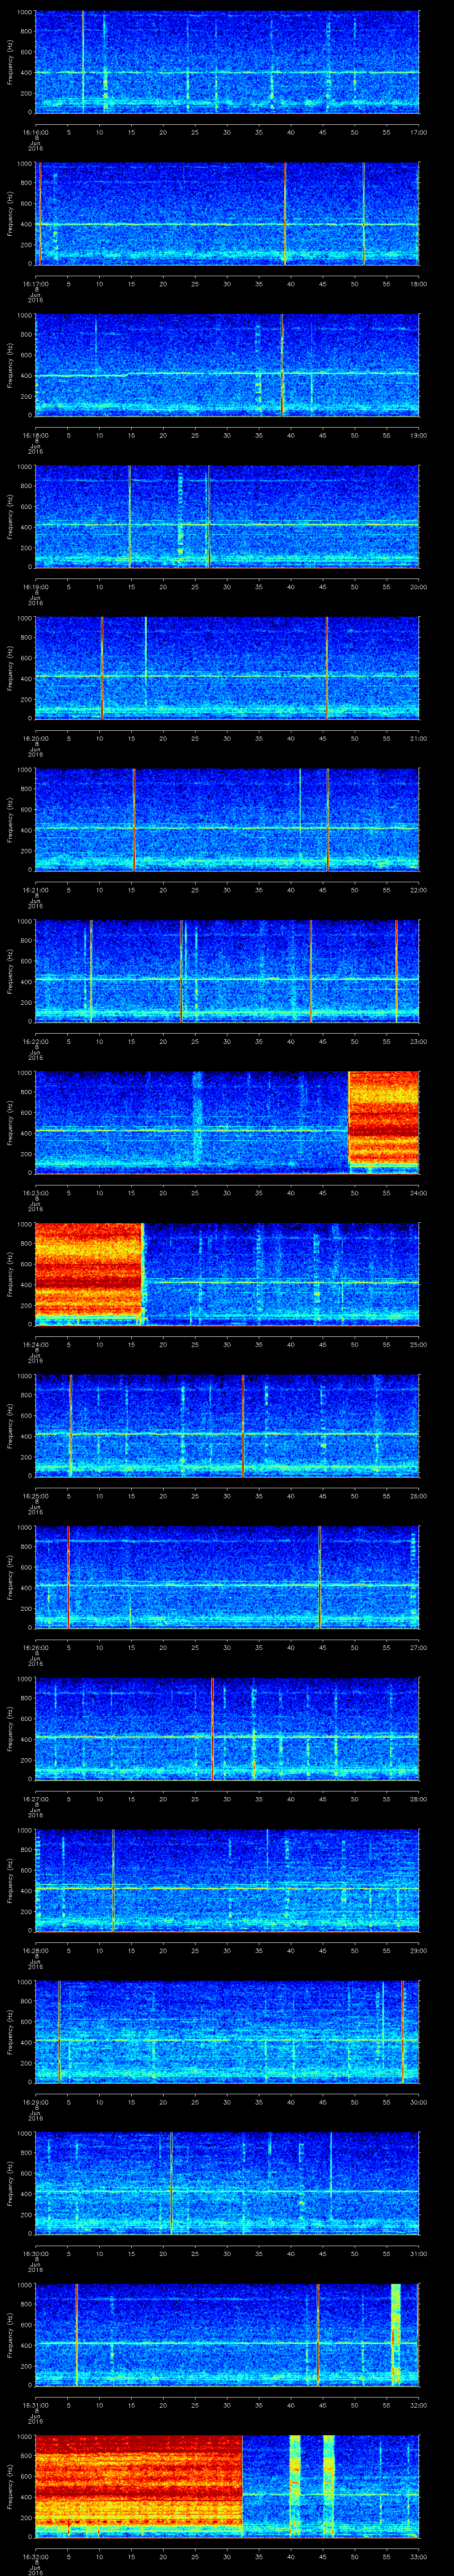Click the 26:00 end time label
454x2576 pixels.
(418, 1496)
